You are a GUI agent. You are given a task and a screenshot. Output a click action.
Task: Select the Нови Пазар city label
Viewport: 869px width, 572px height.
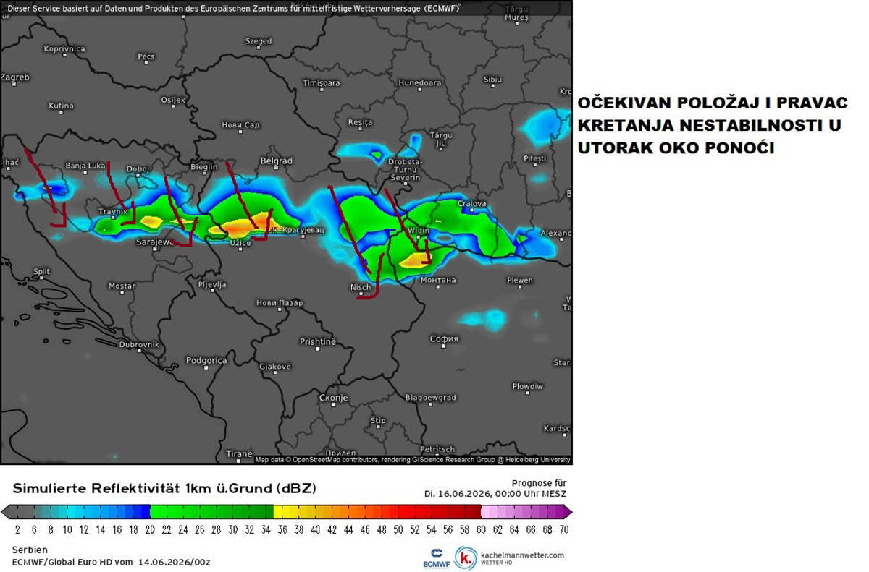click(280, 302)
